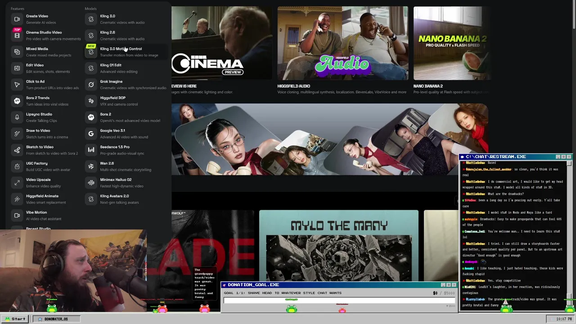This screenshot has width=576, height=324.
Task: Click the Kling O1 Edit icon
Action: [x=91, y=68]
